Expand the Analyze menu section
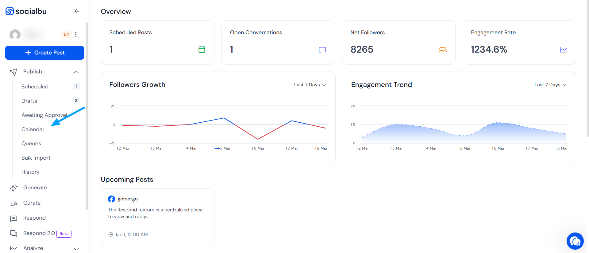 [76, 248]
